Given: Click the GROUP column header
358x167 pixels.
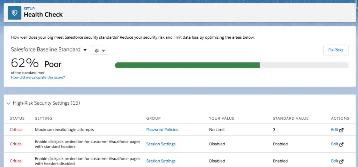Looking at the screenshot, I should 153,118.
